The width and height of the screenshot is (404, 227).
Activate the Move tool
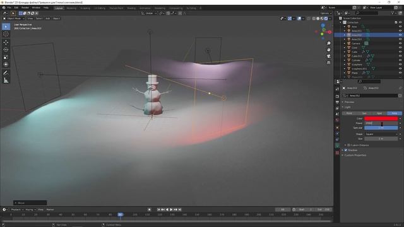tap(6, 42)
